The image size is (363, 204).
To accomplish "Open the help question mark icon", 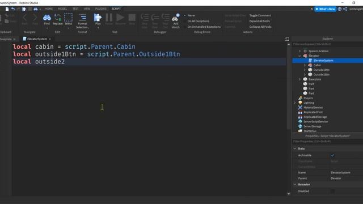I will click(x=339, y=9).
